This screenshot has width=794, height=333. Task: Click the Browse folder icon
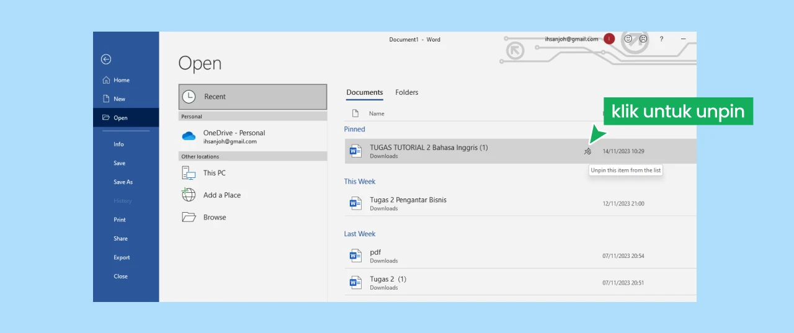189,217
